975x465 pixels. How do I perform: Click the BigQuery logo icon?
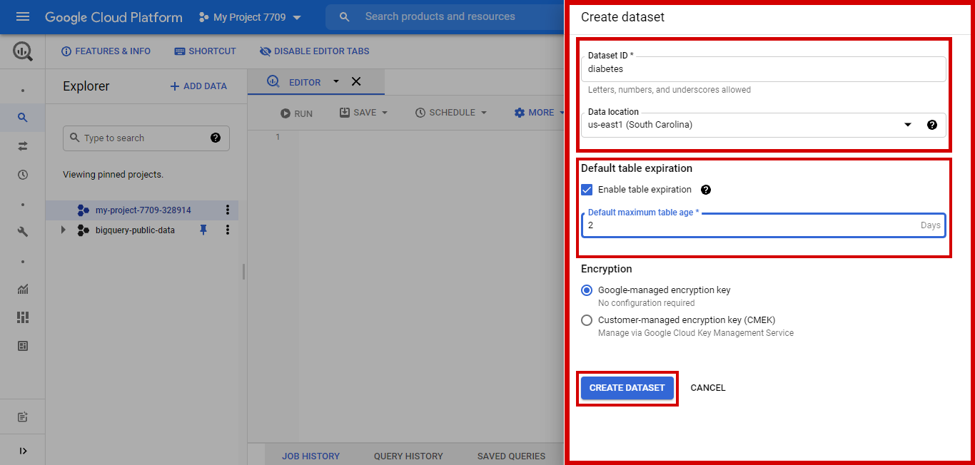coord(23,51)
